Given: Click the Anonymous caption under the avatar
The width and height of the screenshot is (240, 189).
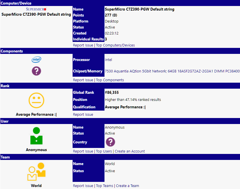Looking at the screenshot, I should pos(36,150).
